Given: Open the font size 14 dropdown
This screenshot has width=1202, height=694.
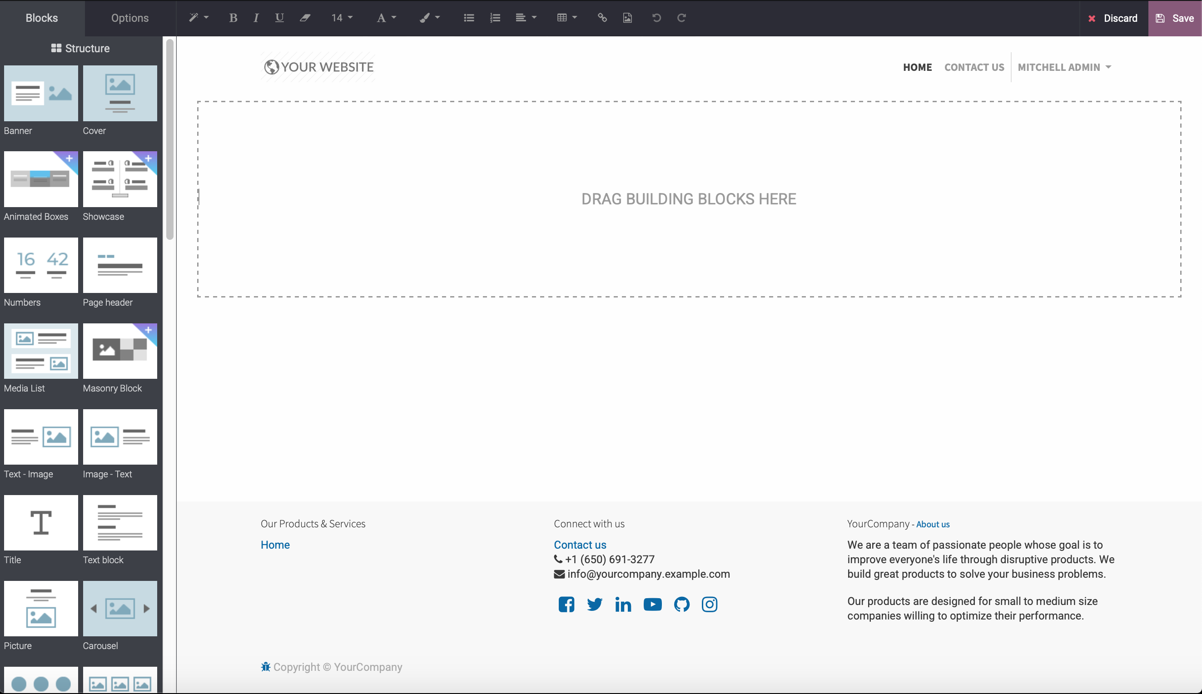Looking at the screenshot, I should click(x=342, y=18).
